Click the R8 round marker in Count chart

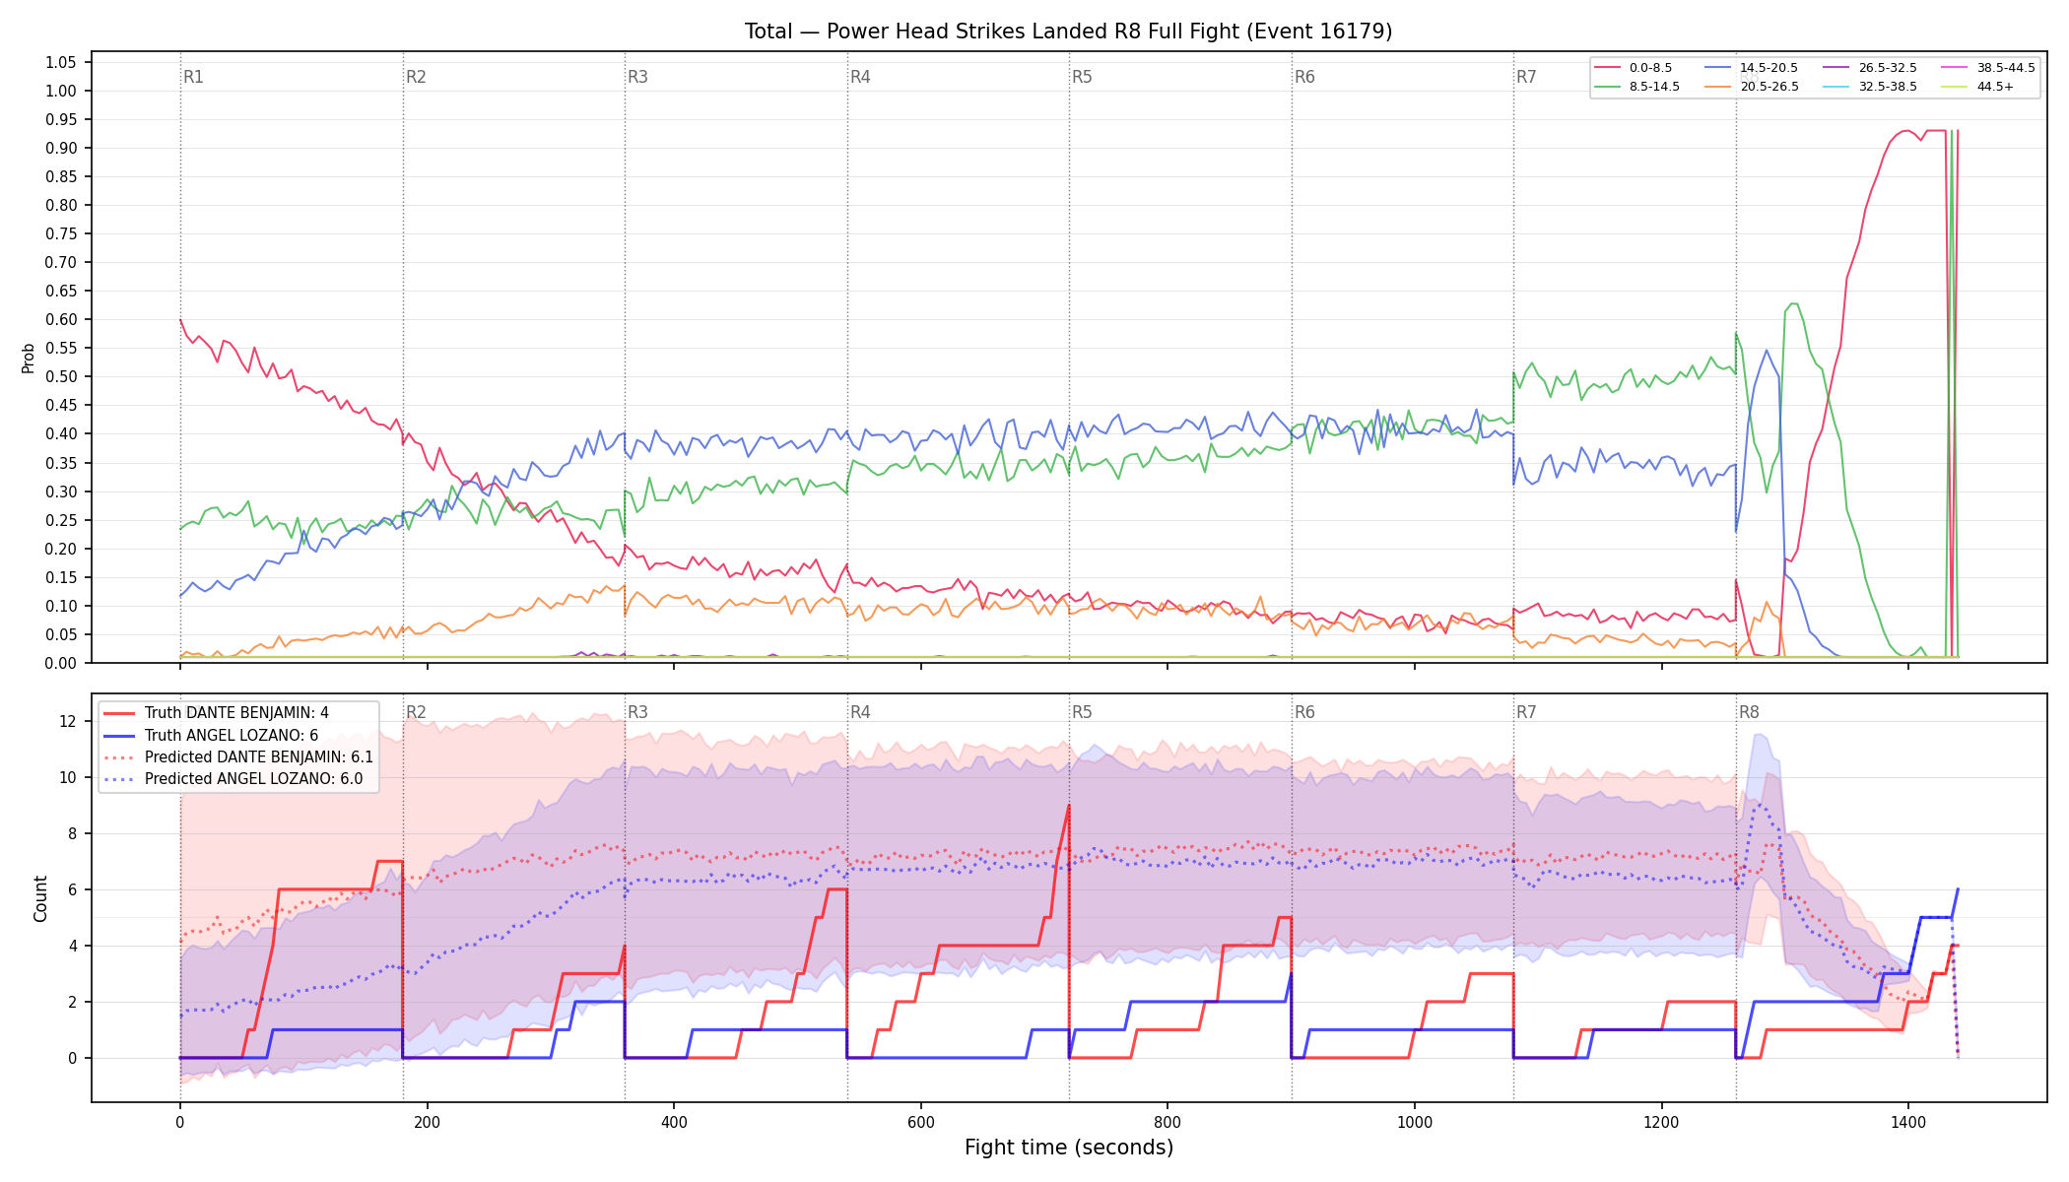coord(1749,712)
